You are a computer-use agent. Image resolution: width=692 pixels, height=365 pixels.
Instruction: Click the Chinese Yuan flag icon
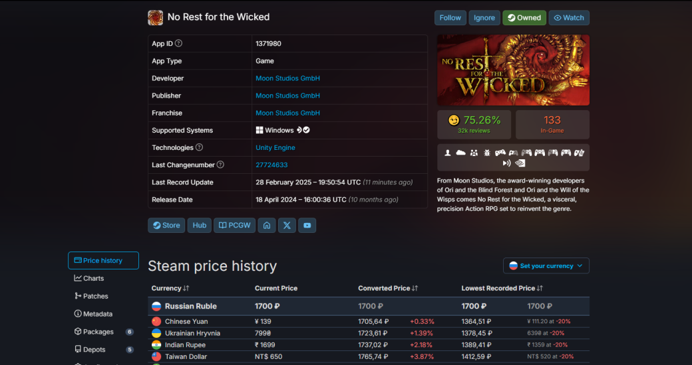(156, 321)
